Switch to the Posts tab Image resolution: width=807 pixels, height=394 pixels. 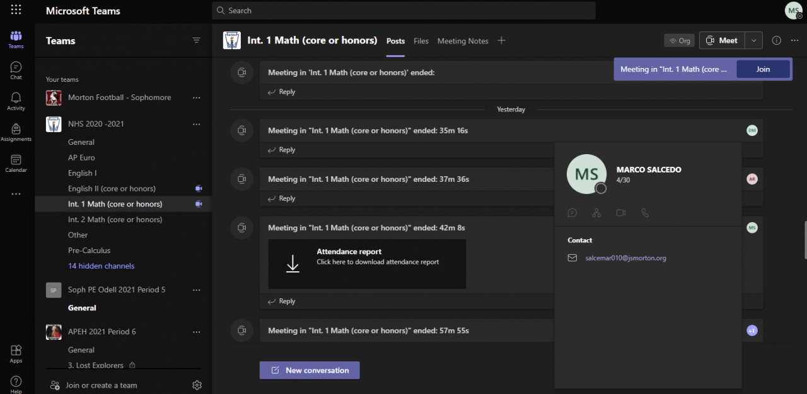click(x=395, y=41)
